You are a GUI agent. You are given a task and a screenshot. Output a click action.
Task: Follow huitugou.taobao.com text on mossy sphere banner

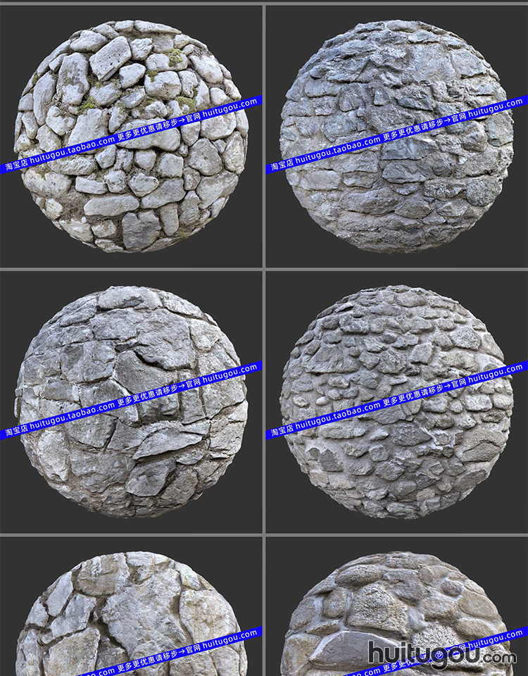tap(73, 151)
